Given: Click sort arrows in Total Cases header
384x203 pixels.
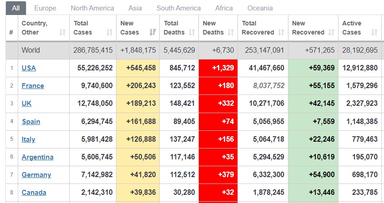Looking at the screenshot, I should 109,32.
